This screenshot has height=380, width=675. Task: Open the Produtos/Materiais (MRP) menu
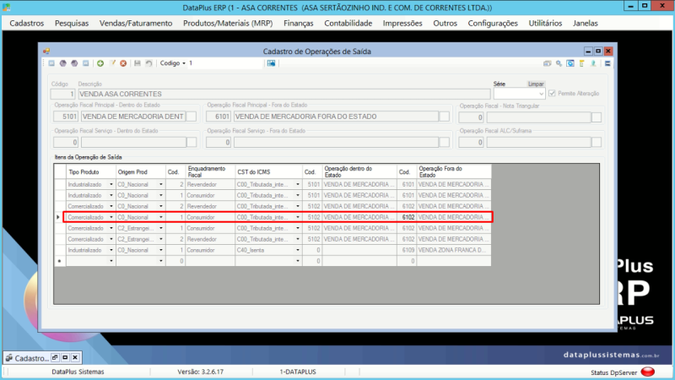(x=228, y=24)
